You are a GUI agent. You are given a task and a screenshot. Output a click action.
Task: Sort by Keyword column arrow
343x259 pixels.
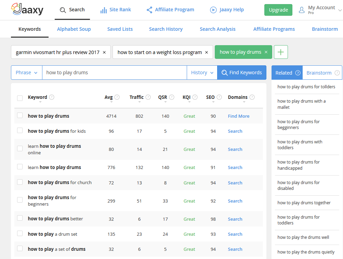(x=40, y=102)
